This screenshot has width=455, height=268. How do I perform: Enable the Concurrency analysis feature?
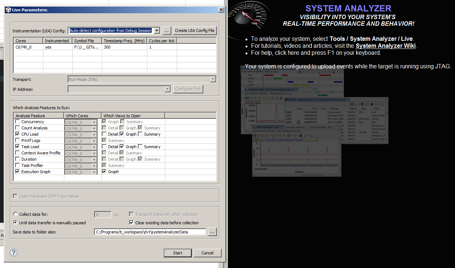pyautogui.click(x=17, y=122)
